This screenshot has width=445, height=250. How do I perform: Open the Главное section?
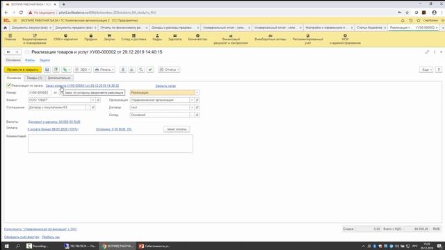pos(10,37)
